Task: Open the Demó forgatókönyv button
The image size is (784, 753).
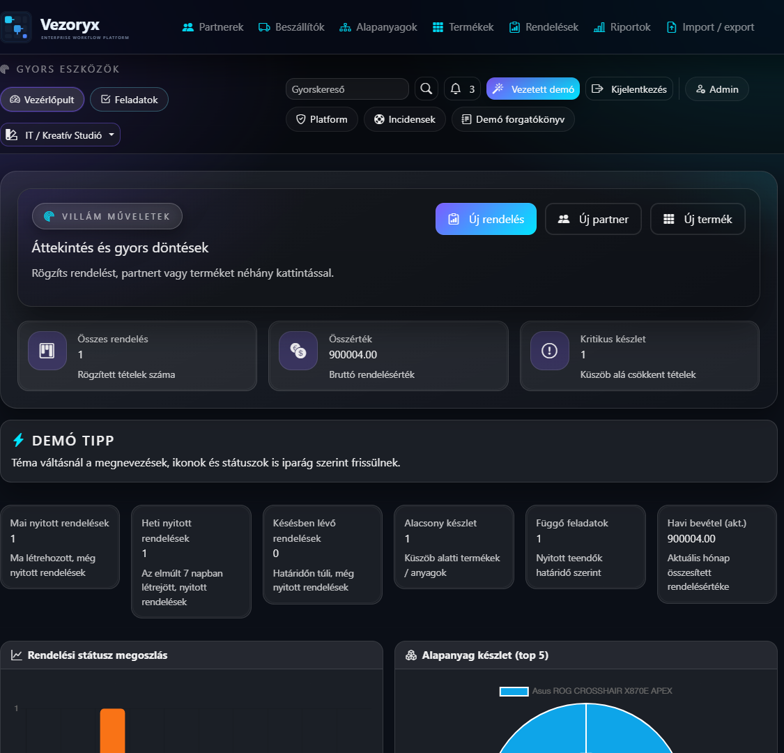Action: tap(513, 119)
